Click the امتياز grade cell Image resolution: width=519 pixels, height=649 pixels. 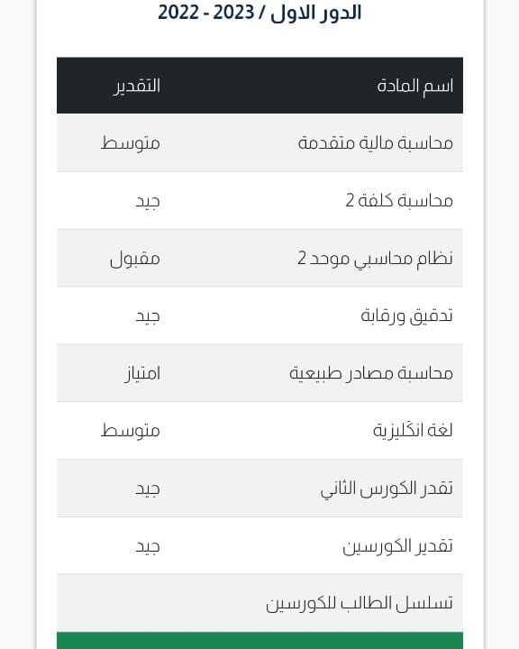click(142, 374)
